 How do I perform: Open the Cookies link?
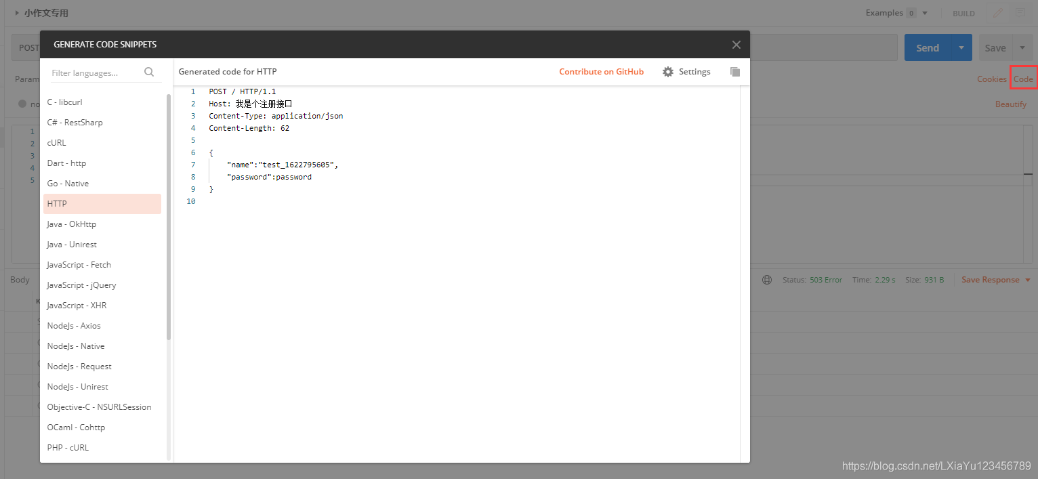[992, 79]
